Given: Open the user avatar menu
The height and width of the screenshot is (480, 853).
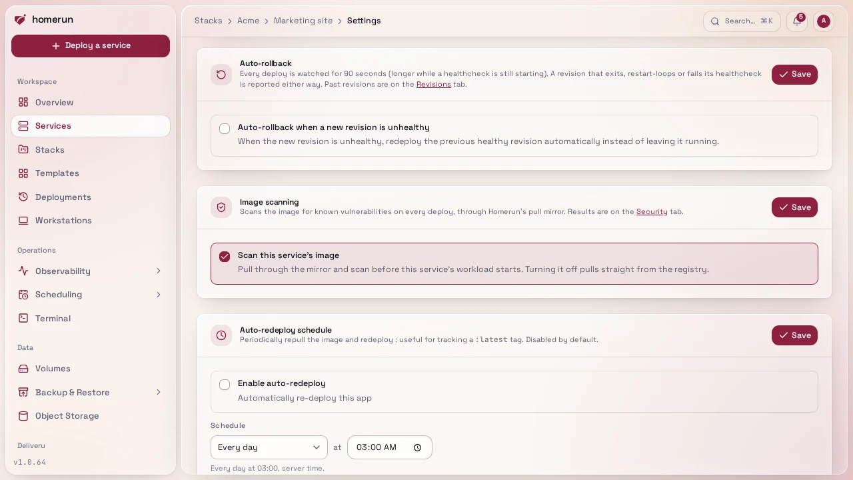Looking at the screenshot, I should point(824,21).
